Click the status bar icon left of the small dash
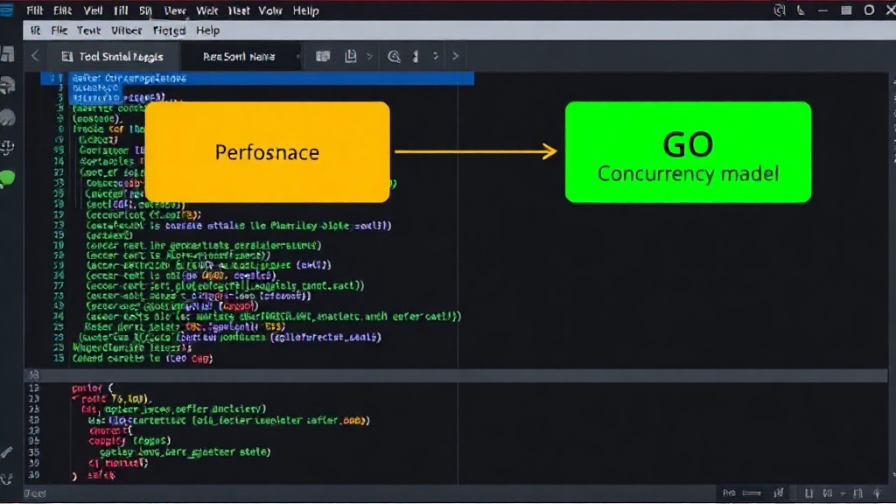Screen dimensions: 896x504 pos(828,493)
